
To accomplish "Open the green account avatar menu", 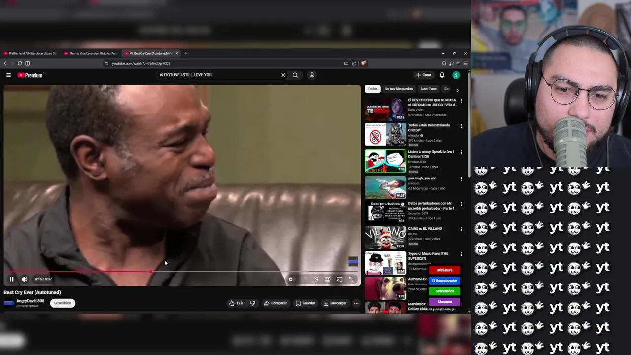I will point(456,75).
